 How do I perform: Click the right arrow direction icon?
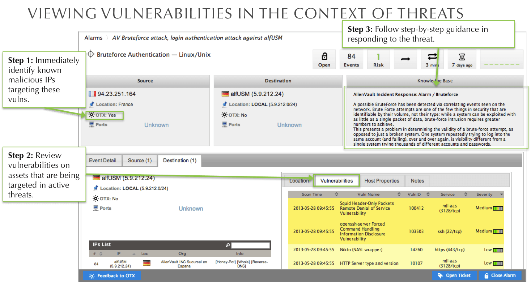[405, 59]
